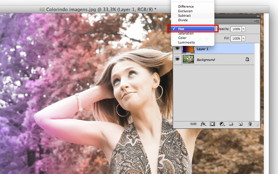
Task: Open the Opacity slider dropdown arrow
Action: click(x=244, y=29)
